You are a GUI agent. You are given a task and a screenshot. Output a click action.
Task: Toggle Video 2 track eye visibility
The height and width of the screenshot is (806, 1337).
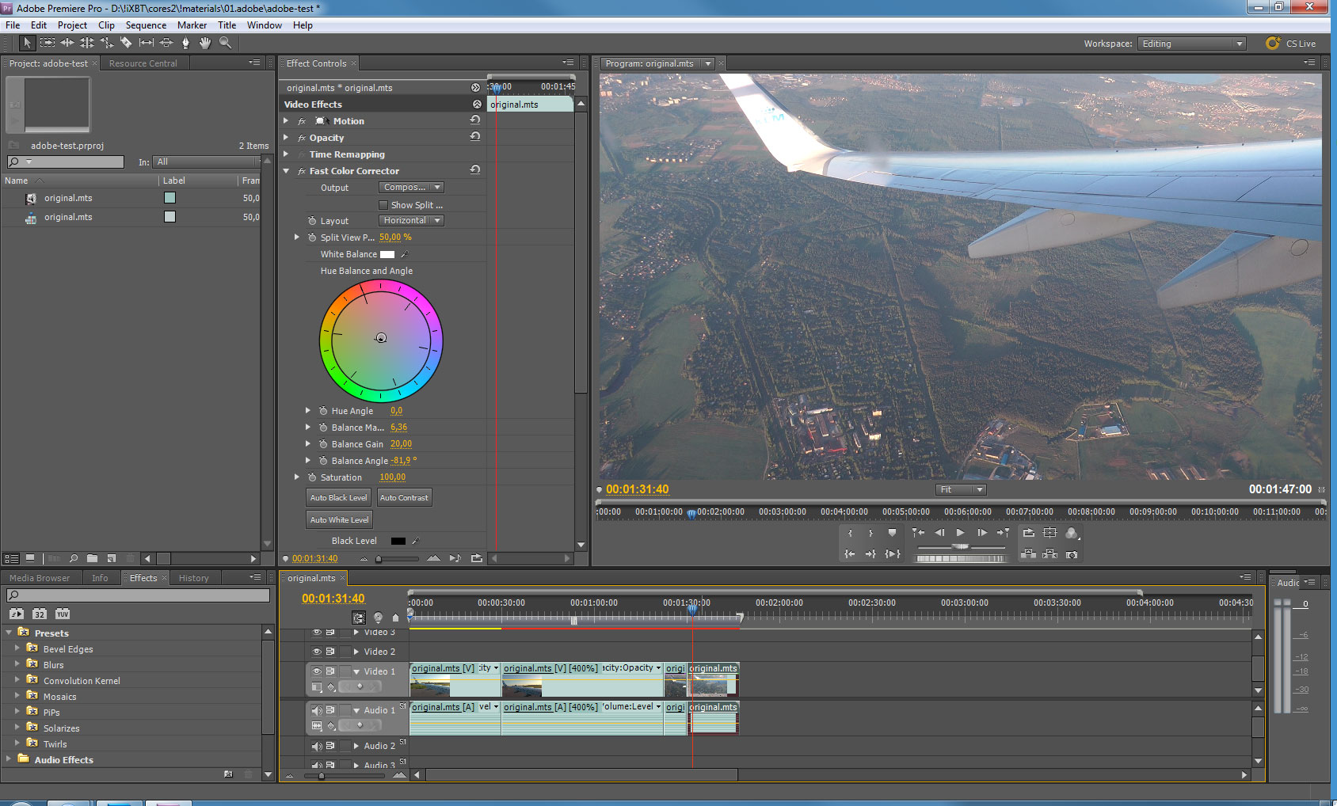pyautogui.click(x=317, y=652)
